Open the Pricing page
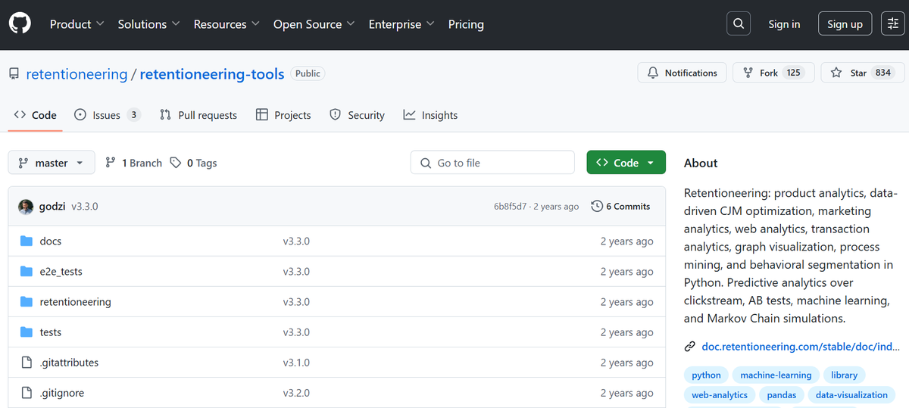 pyautogui.click(x=466, y=24)
